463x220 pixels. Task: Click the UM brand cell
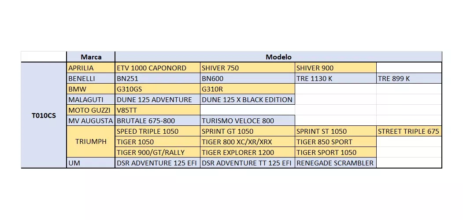91,163
